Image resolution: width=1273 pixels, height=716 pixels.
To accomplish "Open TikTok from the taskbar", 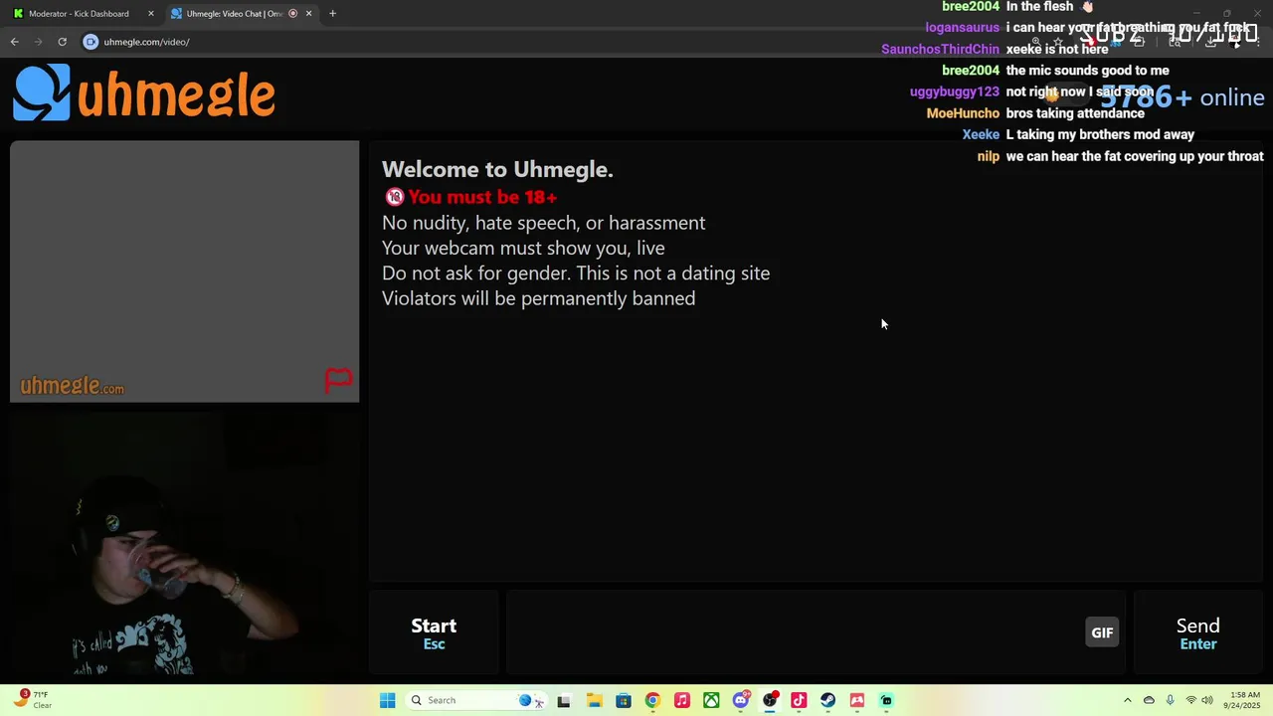I will pyautogui.click(x=799, y=700).
